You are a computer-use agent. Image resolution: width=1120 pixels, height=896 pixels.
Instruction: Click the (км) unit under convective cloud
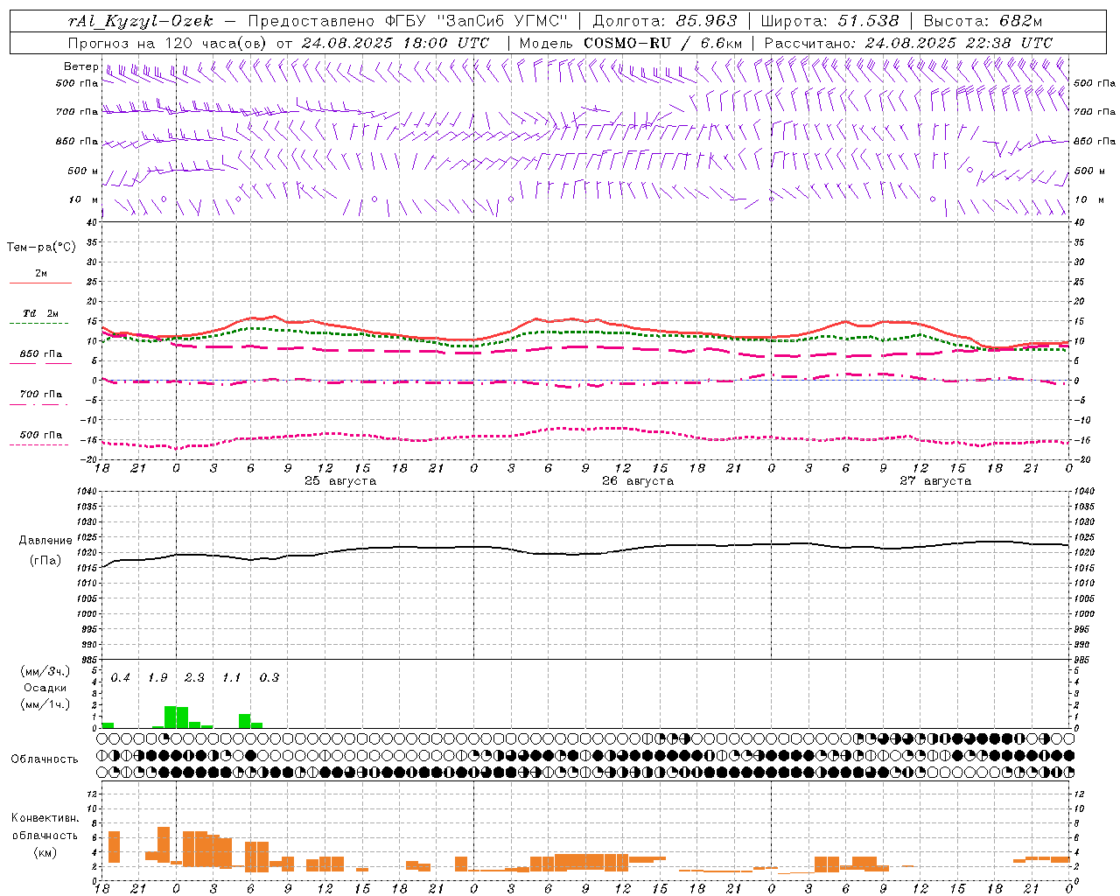45,852
